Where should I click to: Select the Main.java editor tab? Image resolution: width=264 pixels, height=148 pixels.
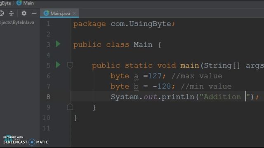(x=59, y=13)
